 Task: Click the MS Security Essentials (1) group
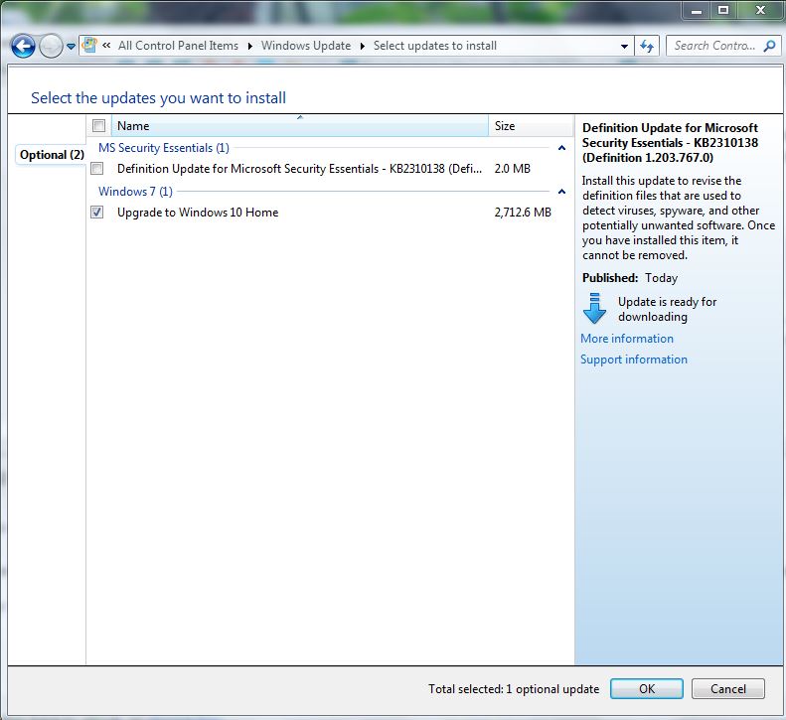[x=163, y=148]
